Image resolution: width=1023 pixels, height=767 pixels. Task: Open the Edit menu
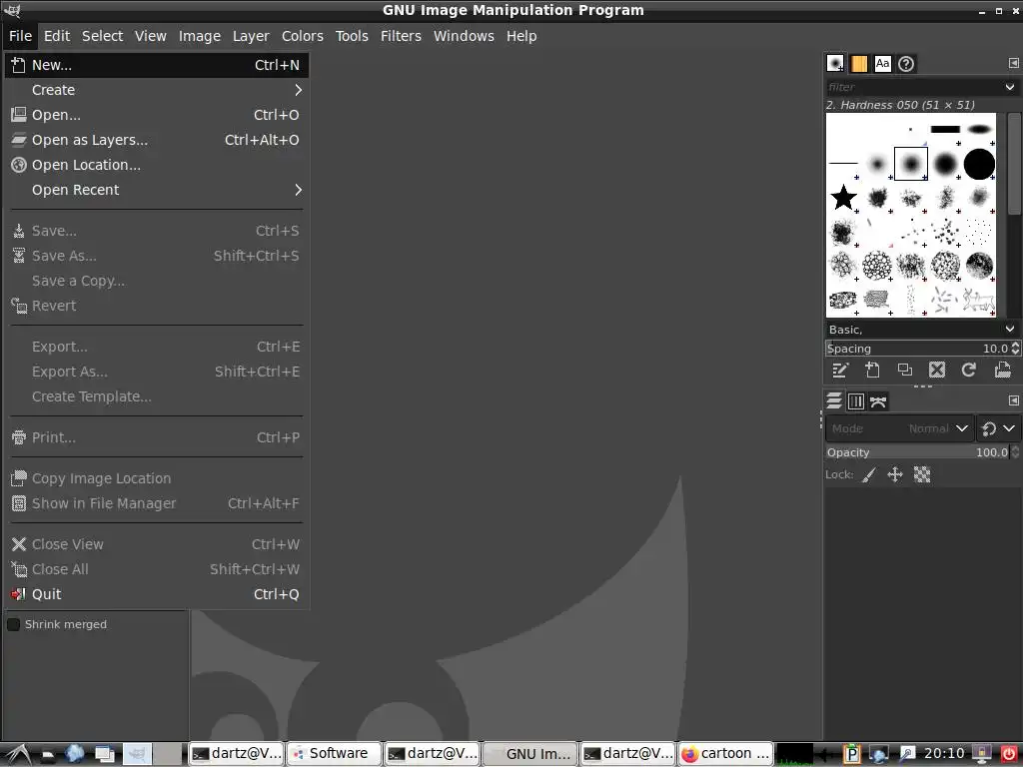[x=57, y=36]
